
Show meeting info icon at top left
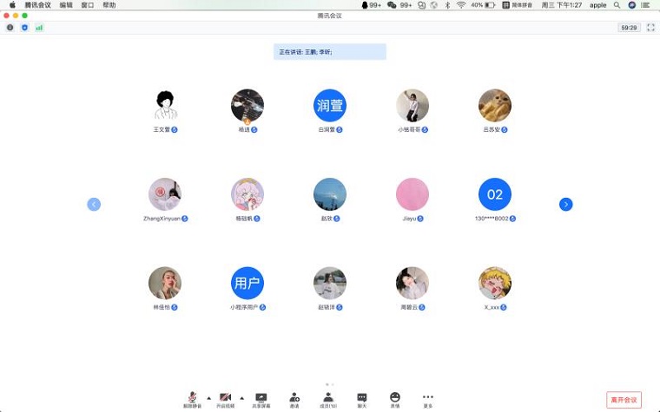(10, 28)
